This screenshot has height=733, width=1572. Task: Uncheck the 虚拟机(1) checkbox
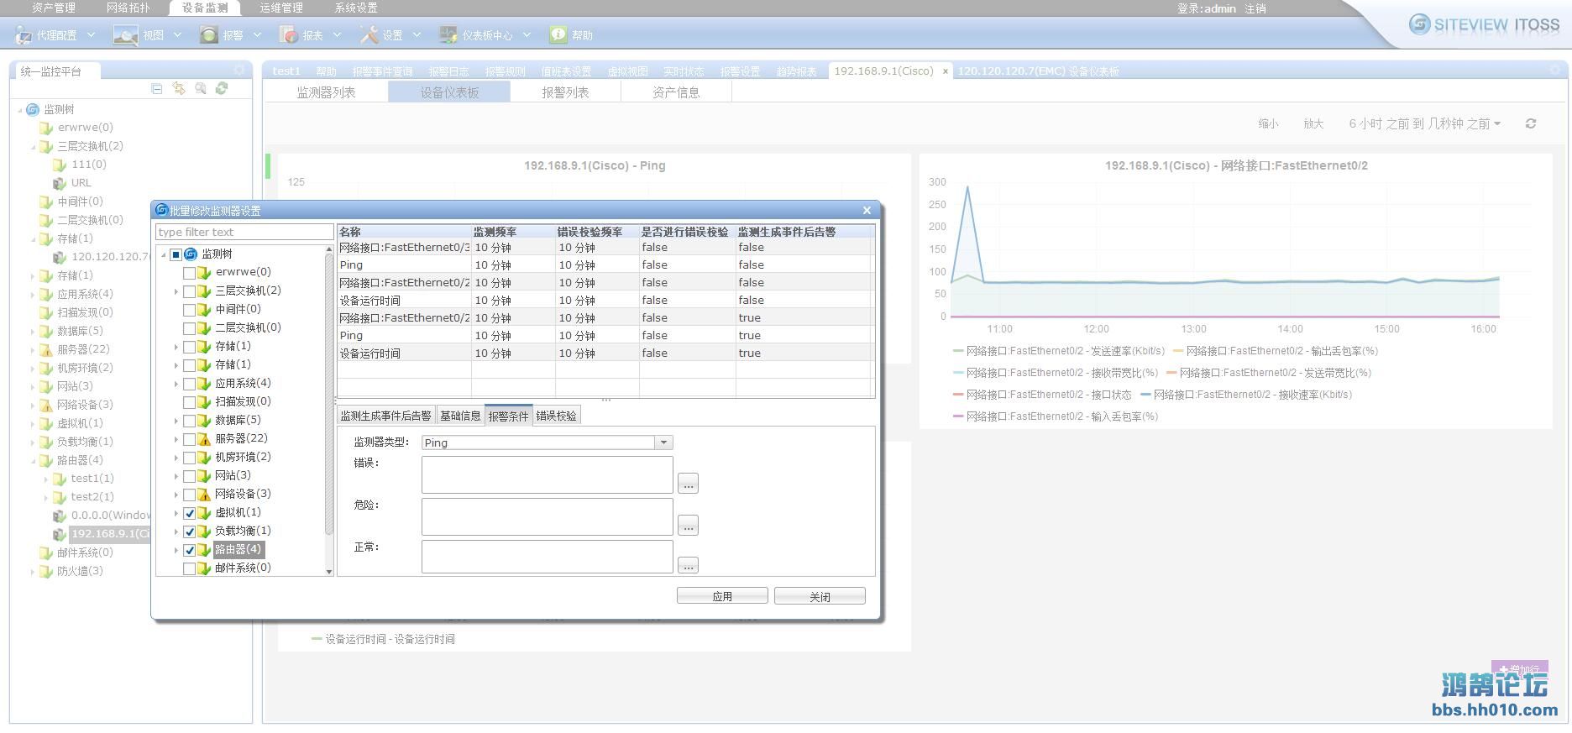(x=189, y=513)
